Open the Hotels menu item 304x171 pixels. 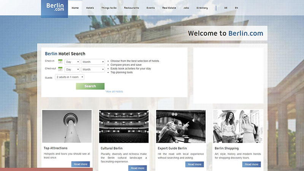click(90, 8)
